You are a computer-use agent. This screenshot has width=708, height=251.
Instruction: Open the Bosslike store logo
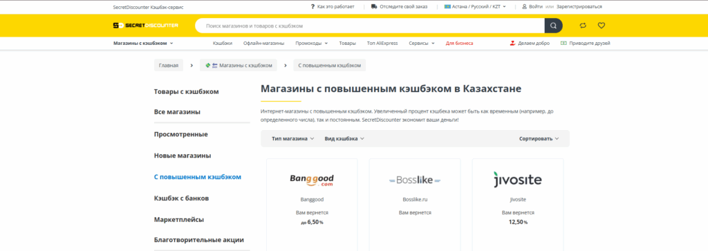click(x=415, y=180)
